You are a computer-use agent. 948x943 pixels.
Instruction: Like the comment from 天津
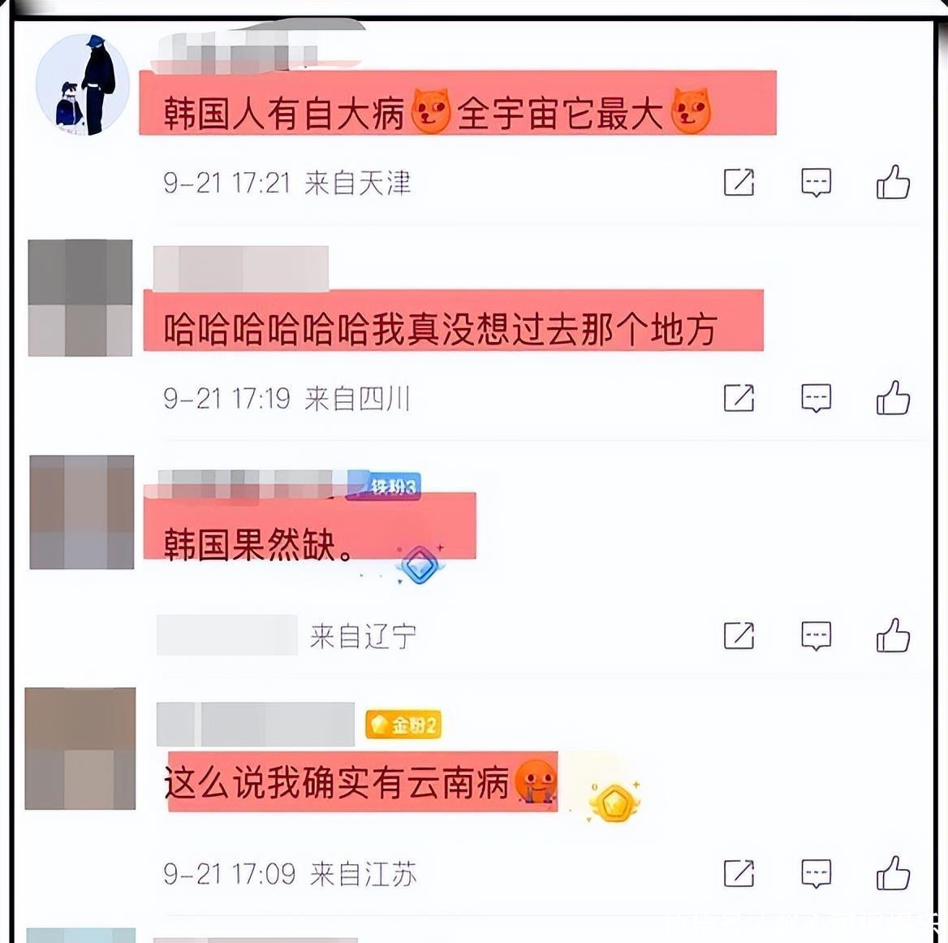pyautogui.click(x=893, y=182)
